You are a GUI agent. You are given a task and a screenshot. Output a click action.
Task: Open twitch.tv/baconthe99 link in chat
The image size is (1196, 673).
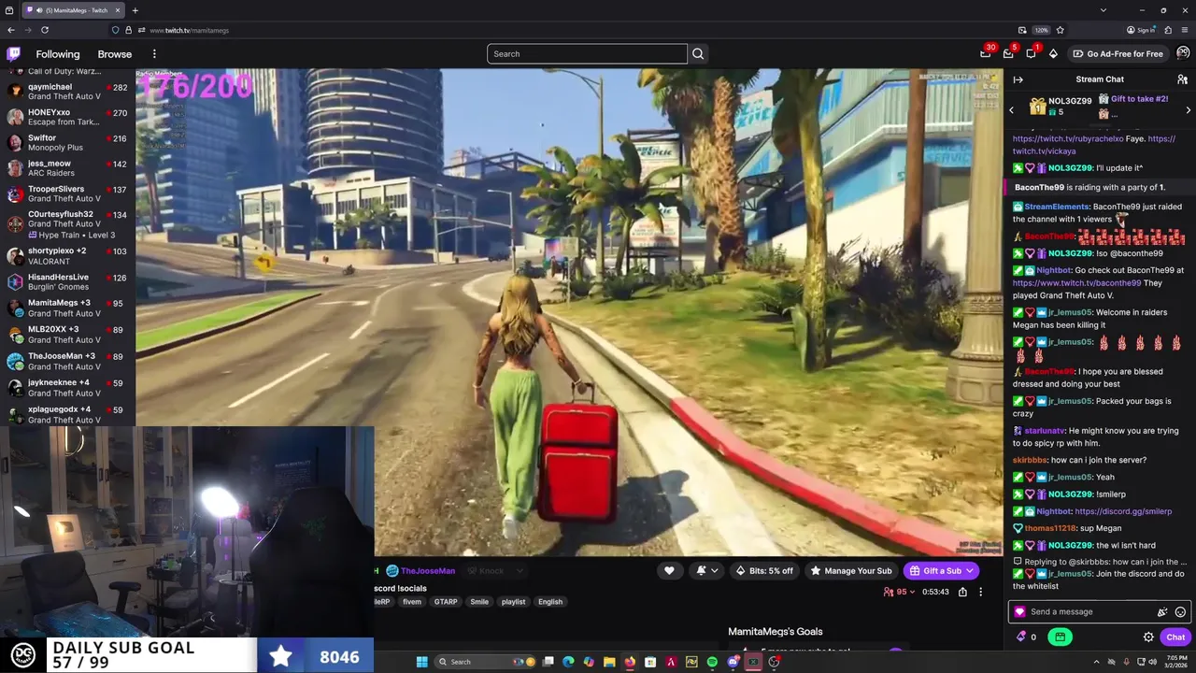pos(1076,283)
